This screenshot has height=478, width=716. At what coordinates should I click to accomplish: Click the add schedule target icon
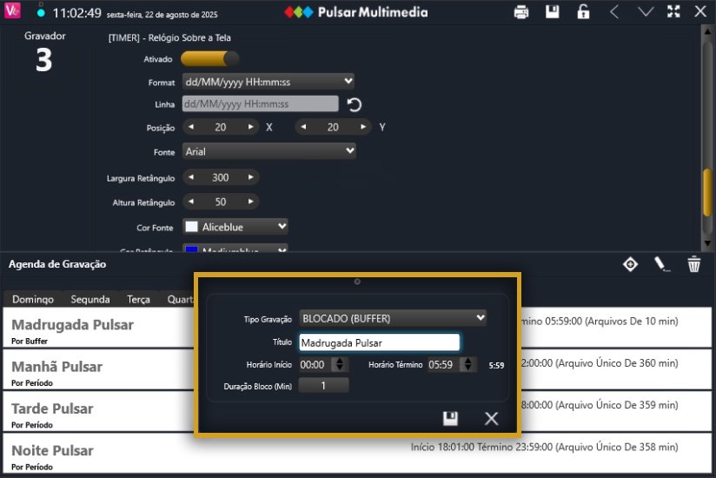pyautogui.click(x=630, y=264)
